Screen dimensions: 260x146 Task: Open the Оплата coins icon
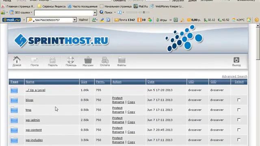tap(105, 61)
